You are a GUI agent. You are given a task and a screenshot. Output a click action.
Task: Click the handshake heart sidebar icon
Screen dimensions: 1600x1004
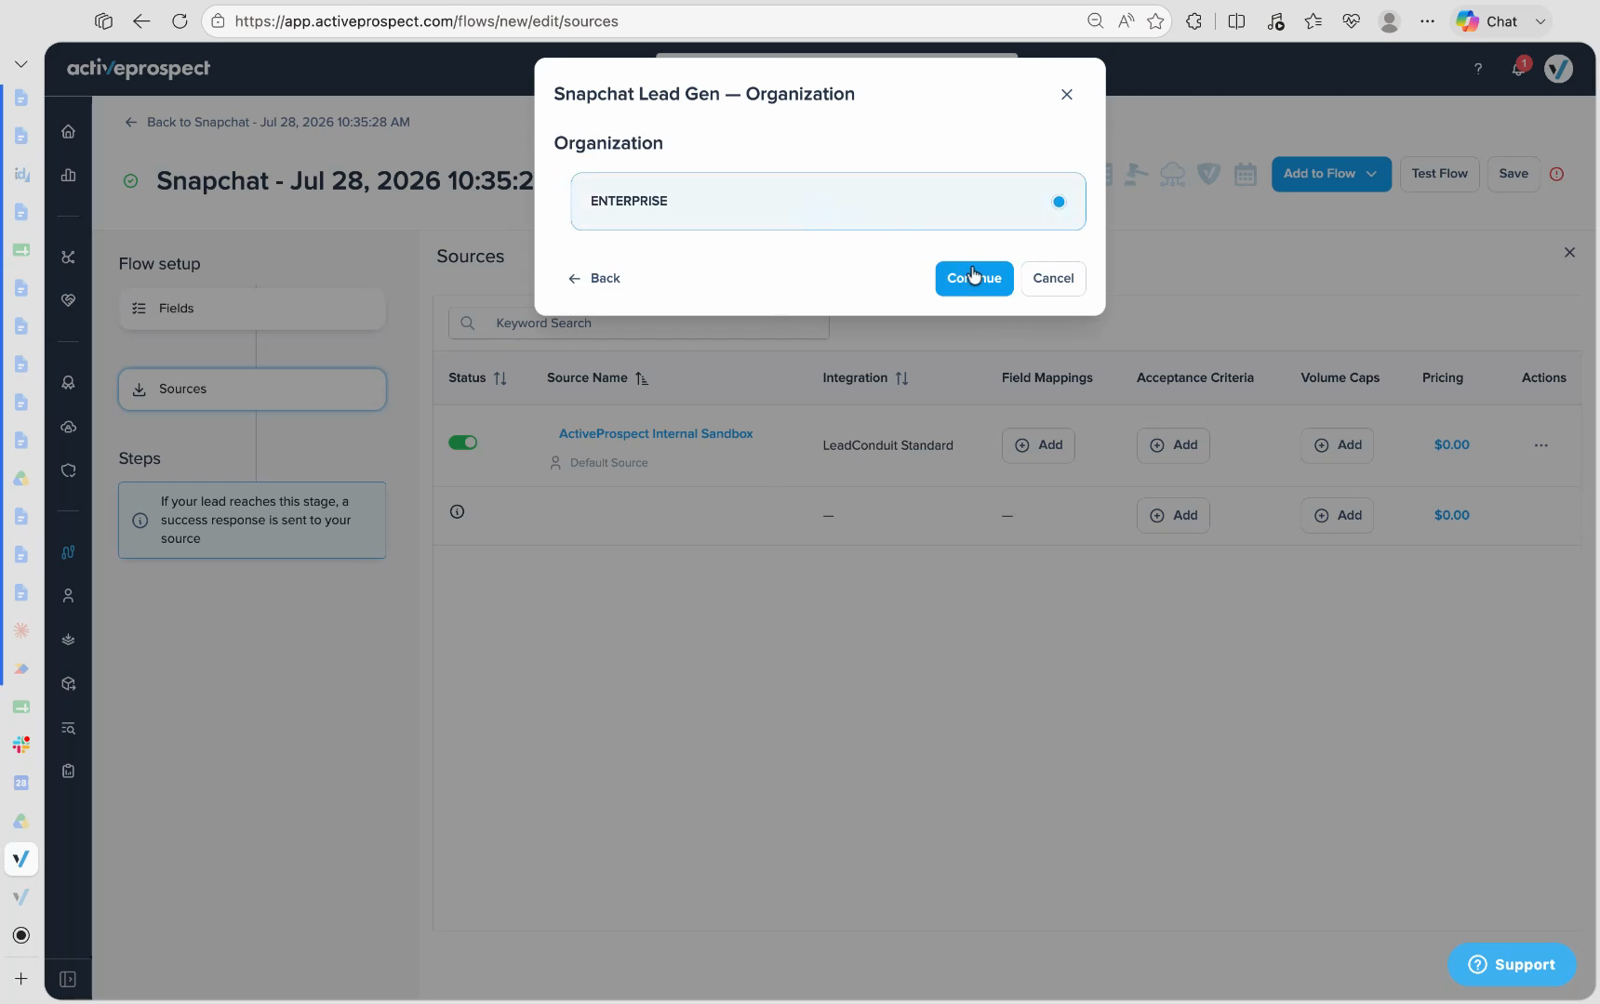[x=68, y=300]
